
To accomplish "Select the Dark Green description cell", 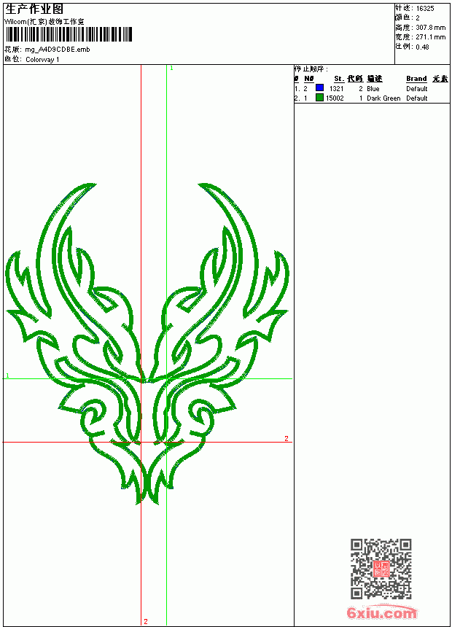I will (383, 98).
